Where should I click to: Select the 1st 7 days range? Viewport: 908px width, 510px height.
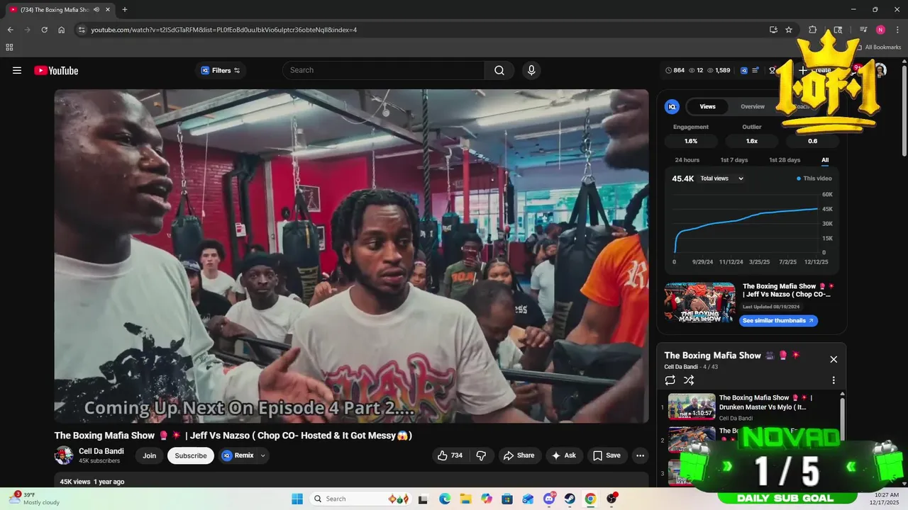(x=733, y=160)
